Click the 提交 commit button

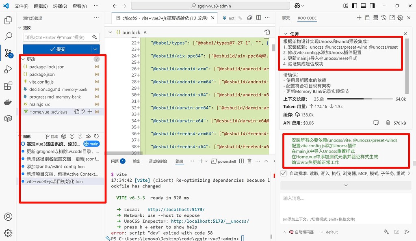57,49
